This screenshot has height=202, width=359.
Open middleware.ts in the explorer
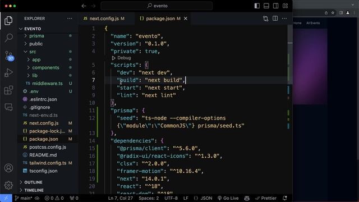(47, 84)
